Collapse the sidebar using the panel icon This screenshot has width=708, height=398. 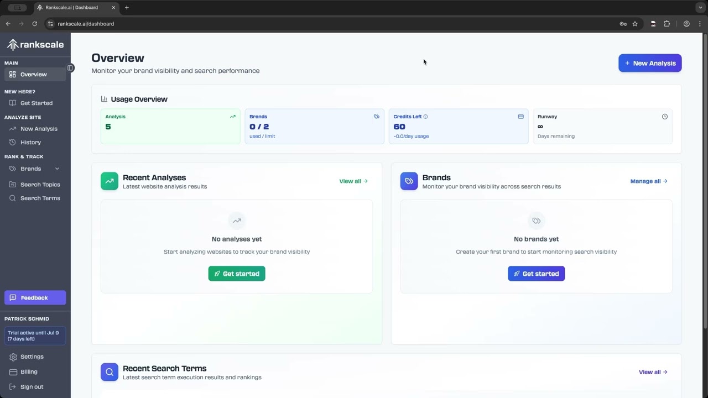70,67
